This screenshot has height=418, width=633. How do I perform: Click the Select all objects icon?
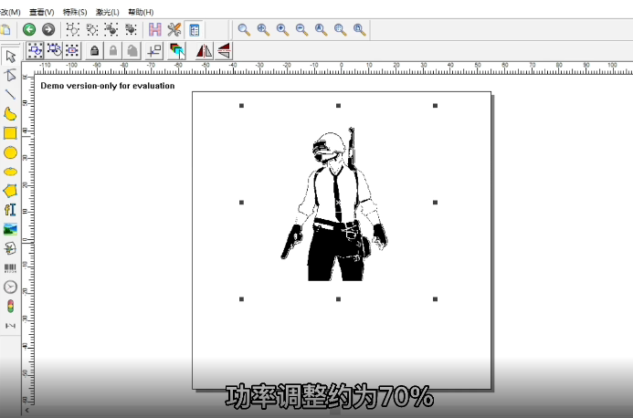(35, 51)
